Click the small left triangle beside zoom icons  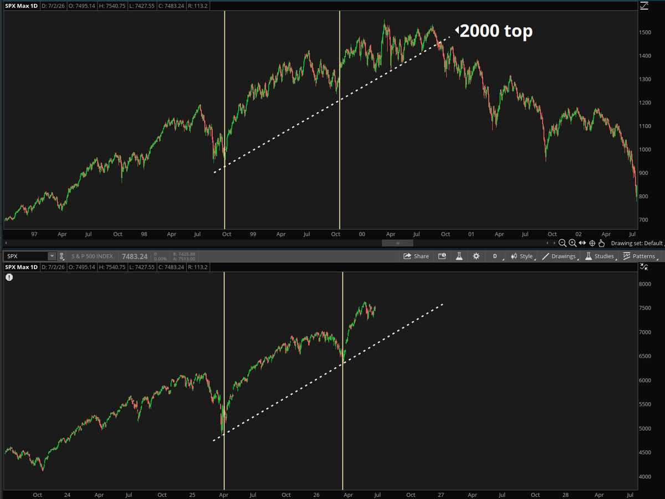(547, 243)
